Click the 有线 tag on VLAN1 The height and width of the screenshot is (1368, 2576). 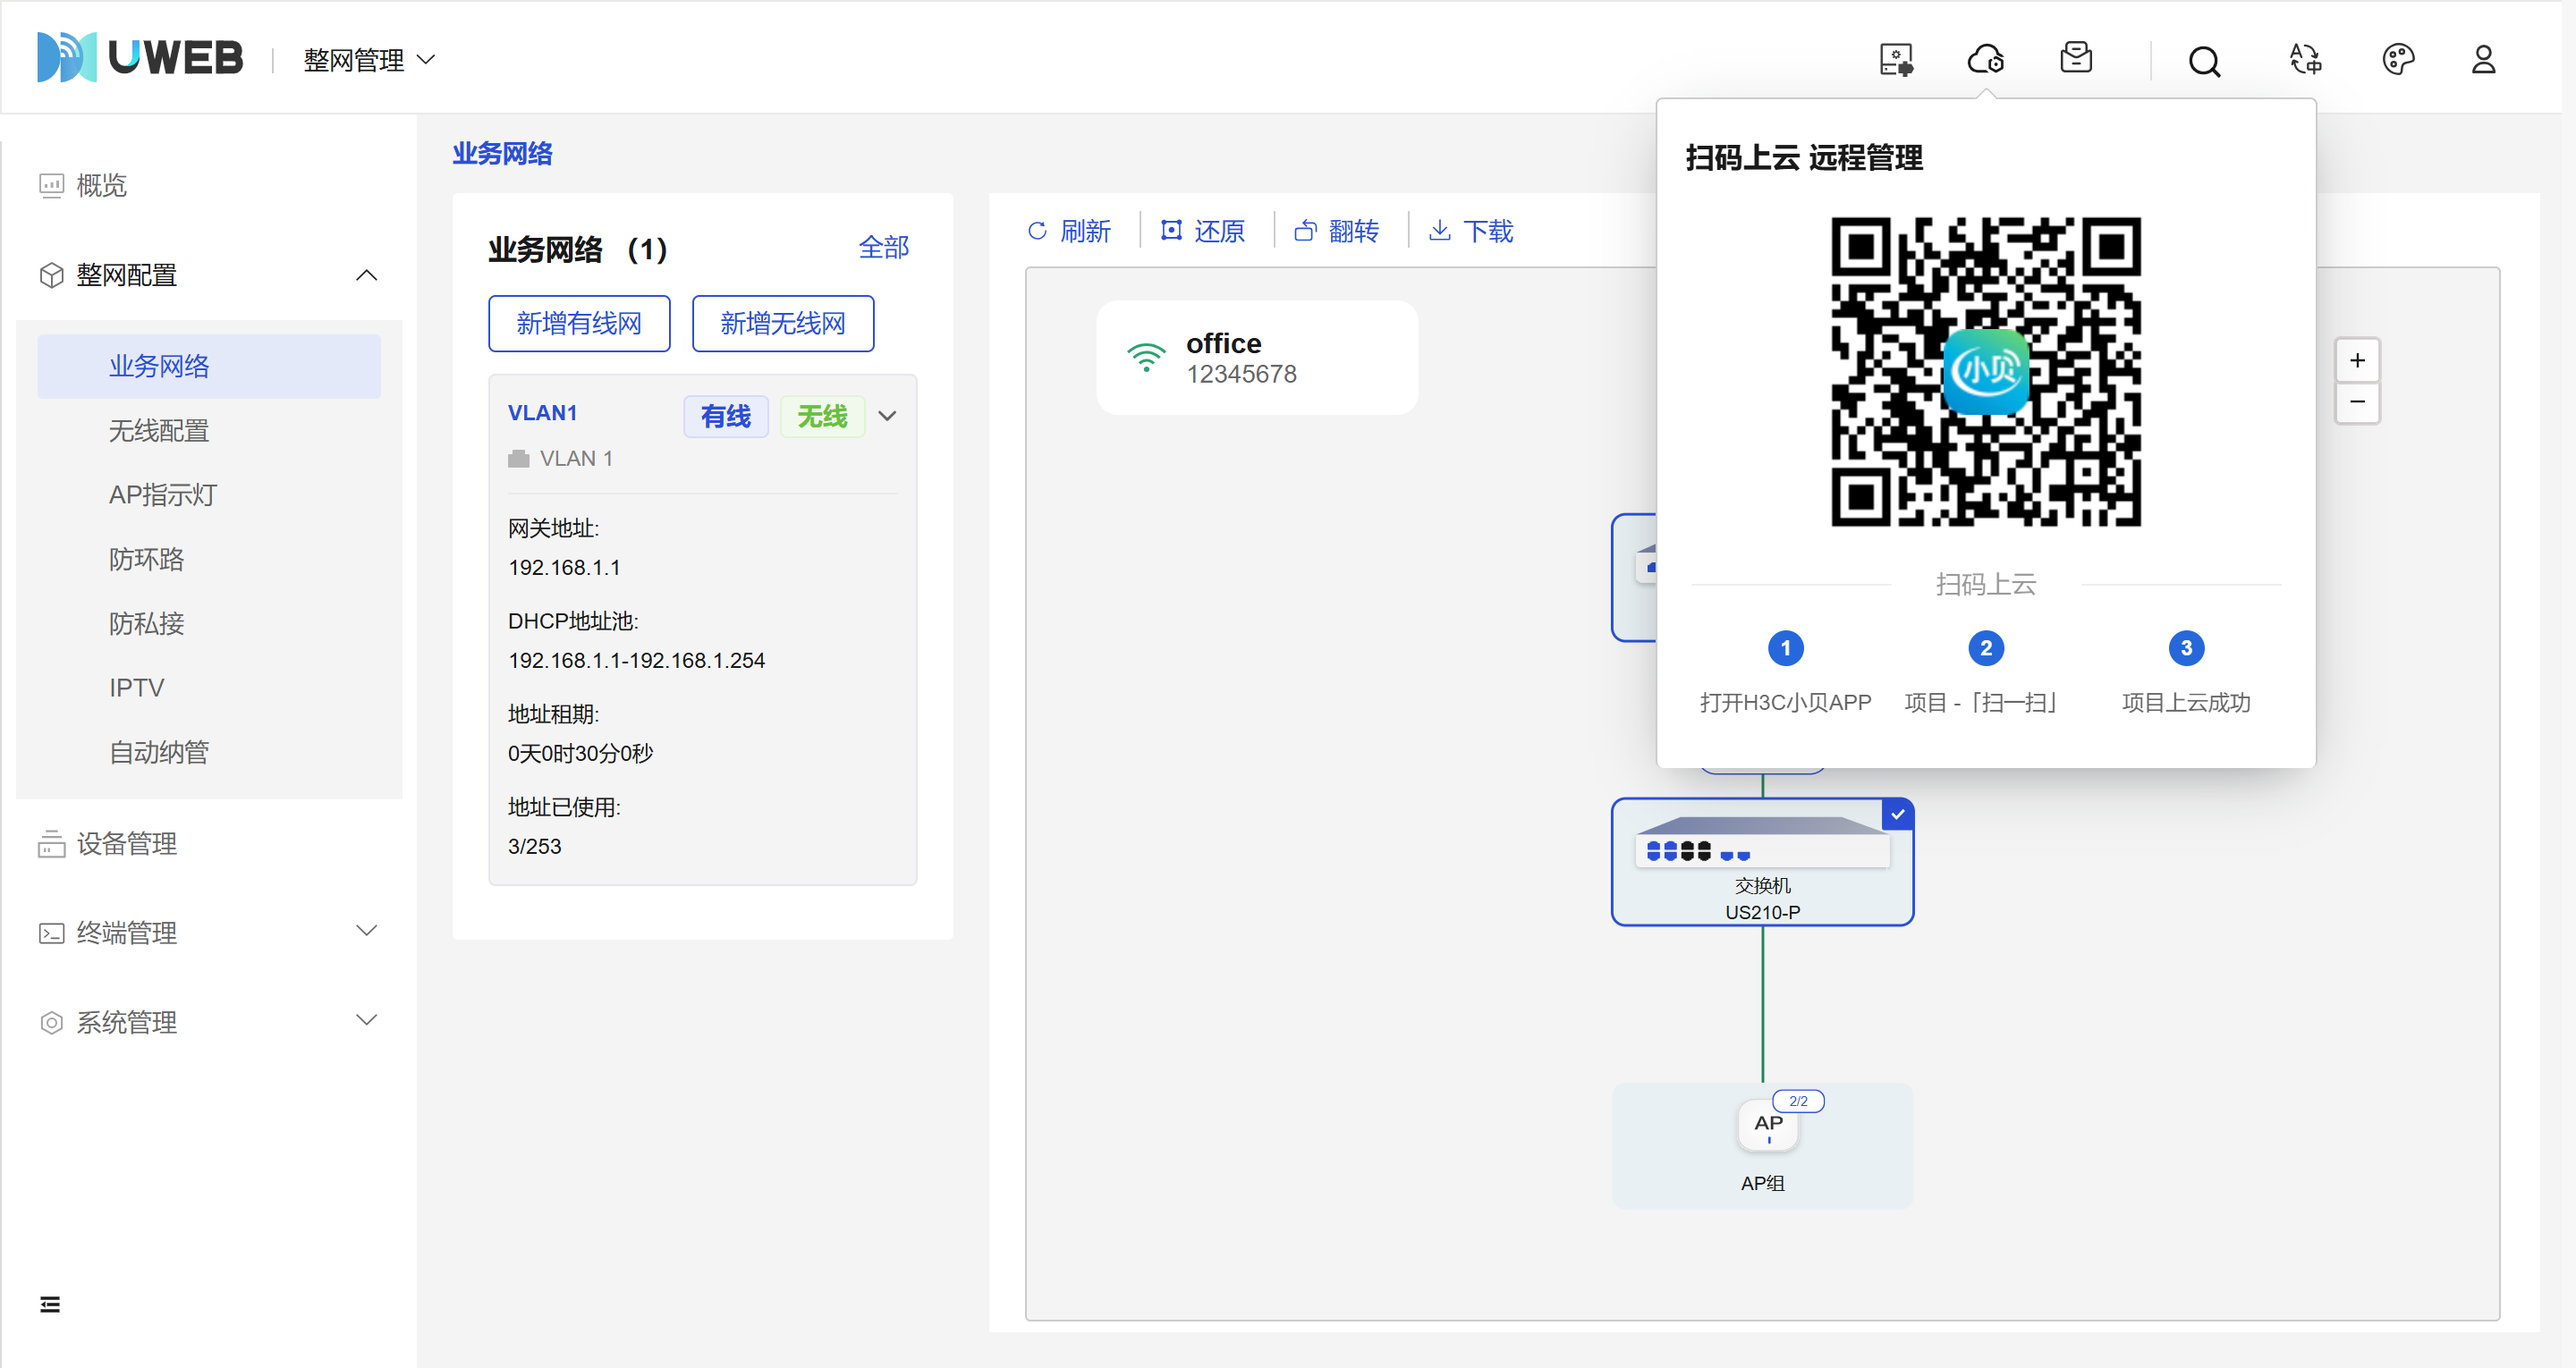[x=726, y=416]
